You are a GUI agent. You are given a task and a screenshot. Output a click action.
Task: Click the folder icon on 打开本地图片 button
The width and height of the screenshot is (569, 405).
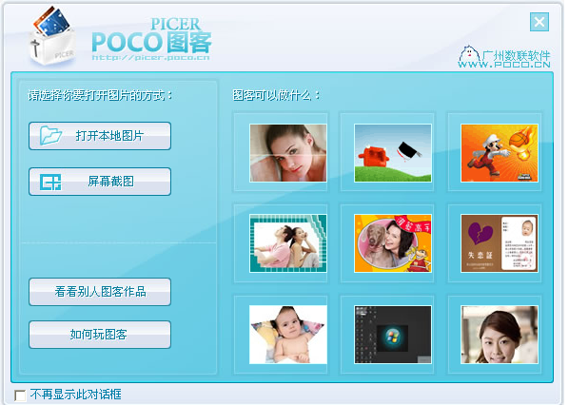(50, 136)
